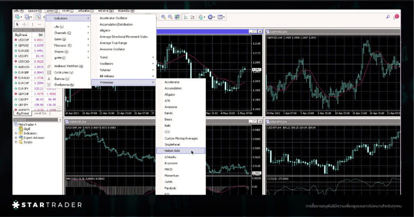Viewport: 414px width, 217px height.
Task: Click the Cycle Lines icon in menu
Action: click(49, 72)
